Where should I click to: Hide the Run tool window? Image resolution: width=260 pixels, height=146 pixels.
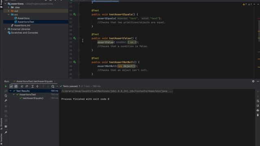pos(258,81)
